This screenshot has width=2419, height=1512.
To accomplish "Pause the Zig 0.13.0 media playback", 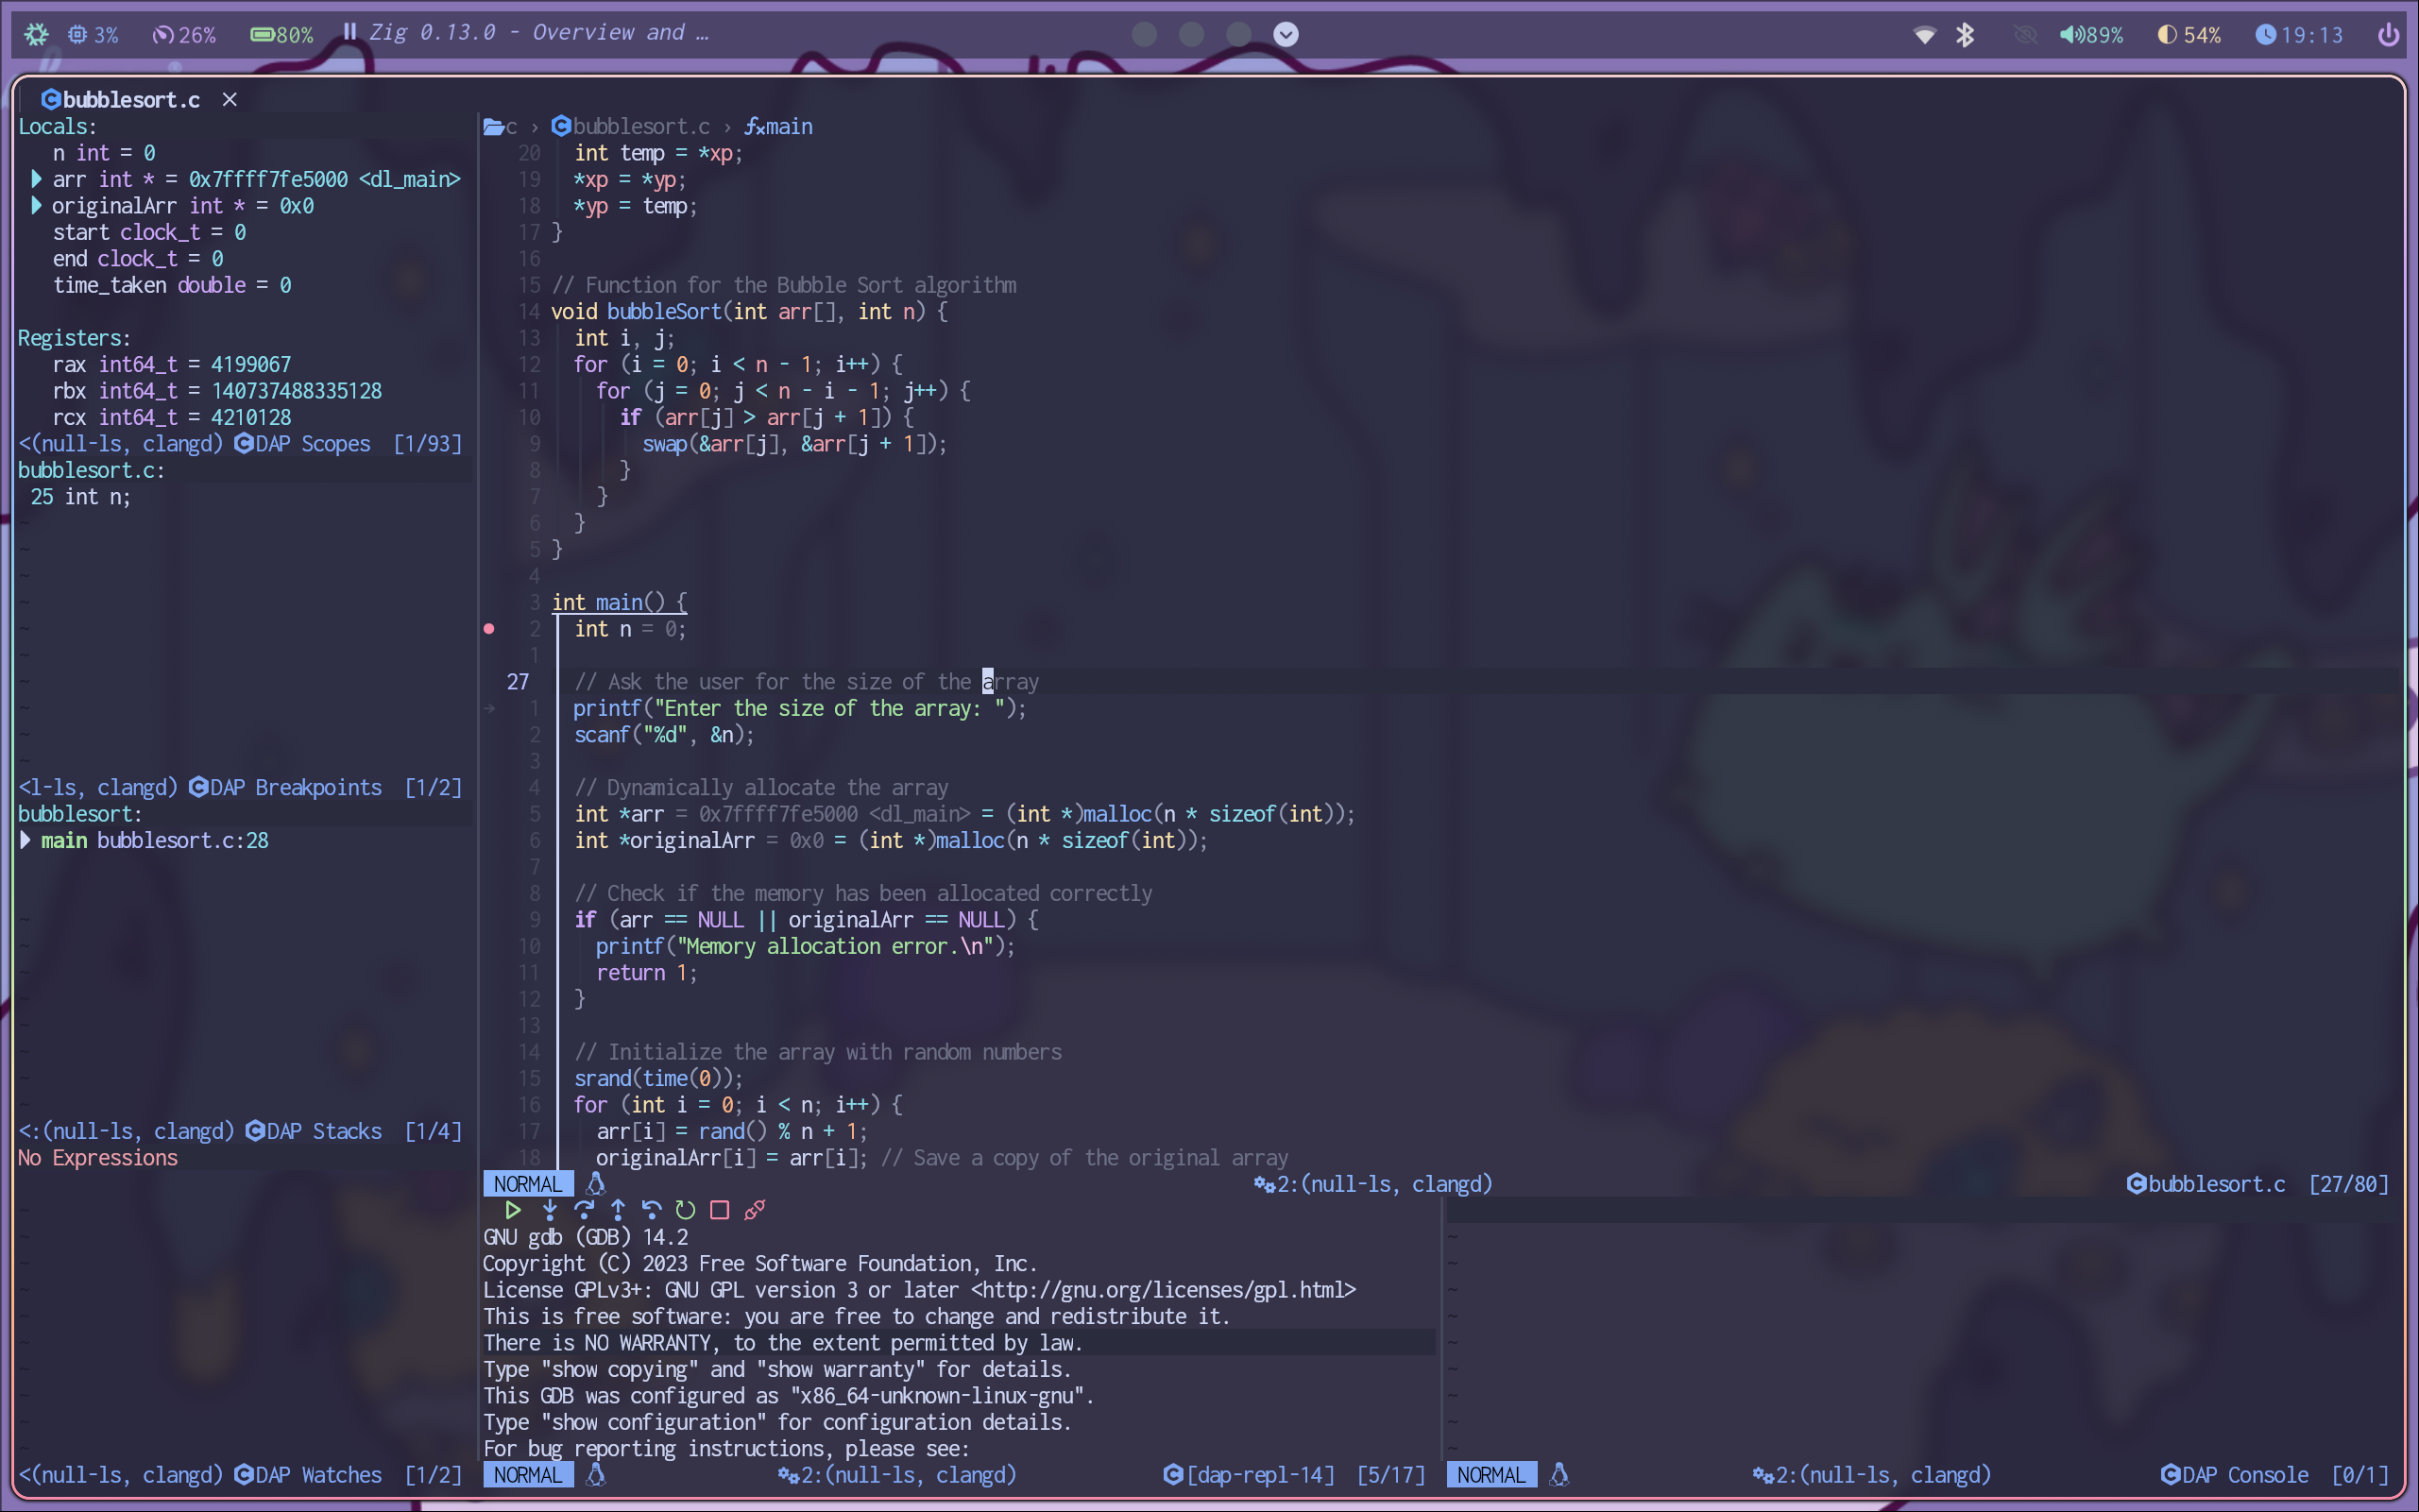I will tap(350, 32).
